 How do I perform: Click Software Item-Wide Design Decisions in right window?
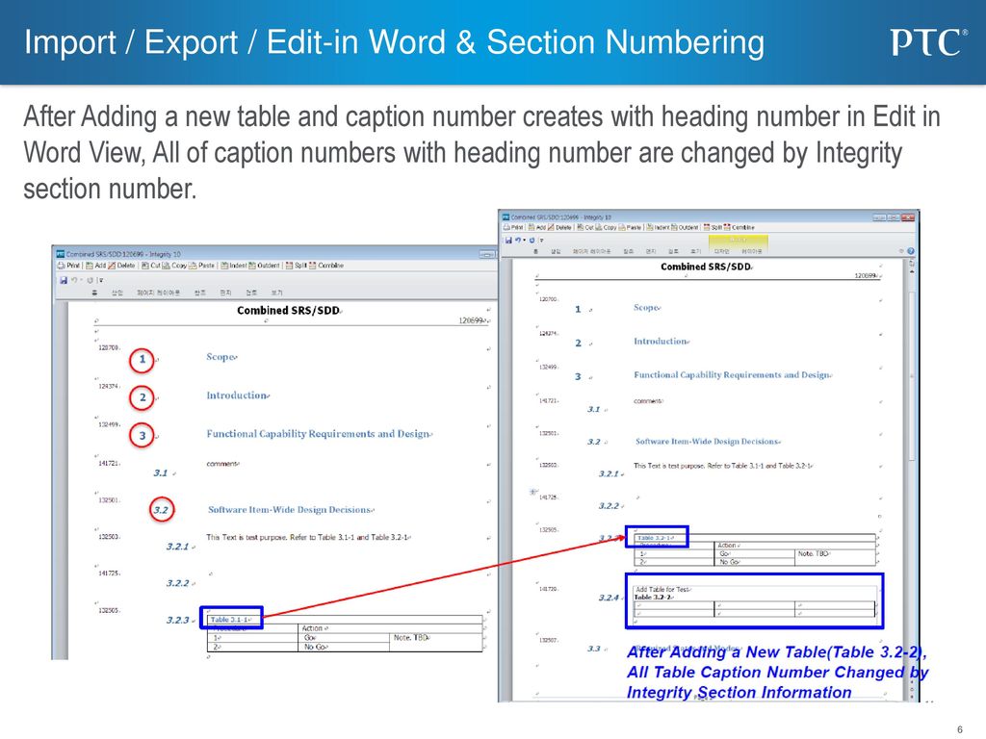(x=708, y=442)
